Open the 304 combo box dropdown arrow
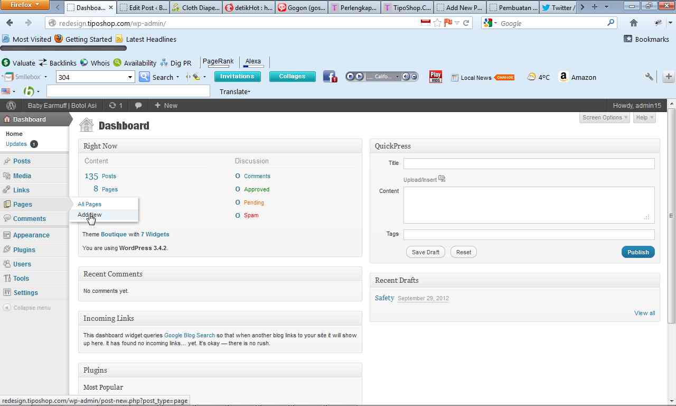Screen dimensions: 676x406 coord(129,77)
